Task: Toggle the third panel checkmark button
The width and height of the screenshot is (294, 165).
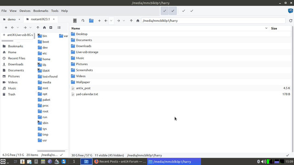Action: pos(183,11)
